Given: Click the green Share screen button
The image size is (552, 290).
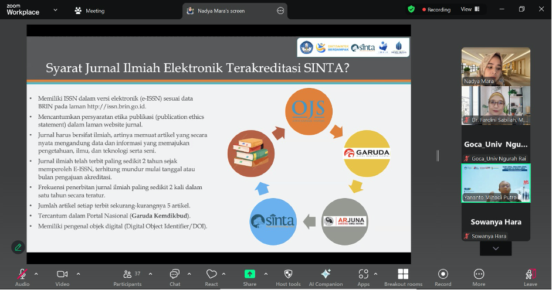Looking at the screenshot, I should pos(249,277).
